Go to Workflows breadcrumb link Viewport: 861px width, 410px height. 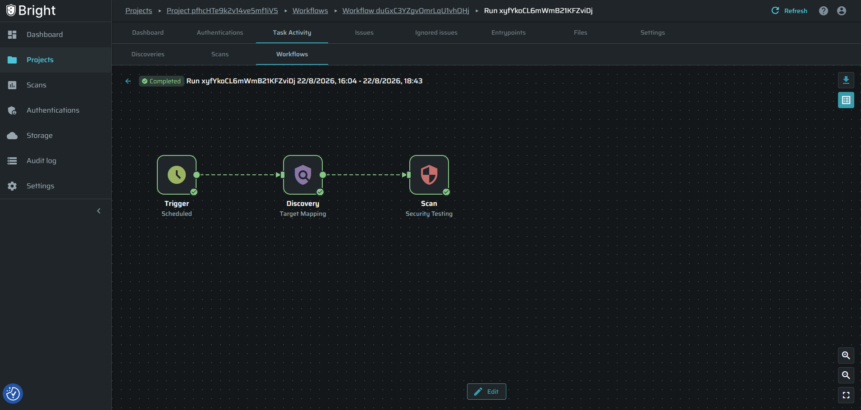coord(310,11)
